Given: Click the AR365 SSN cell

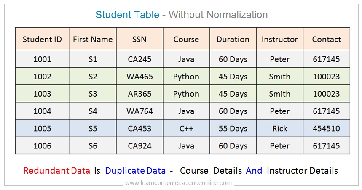Looking at the screenshot, I should pos(140,94).
